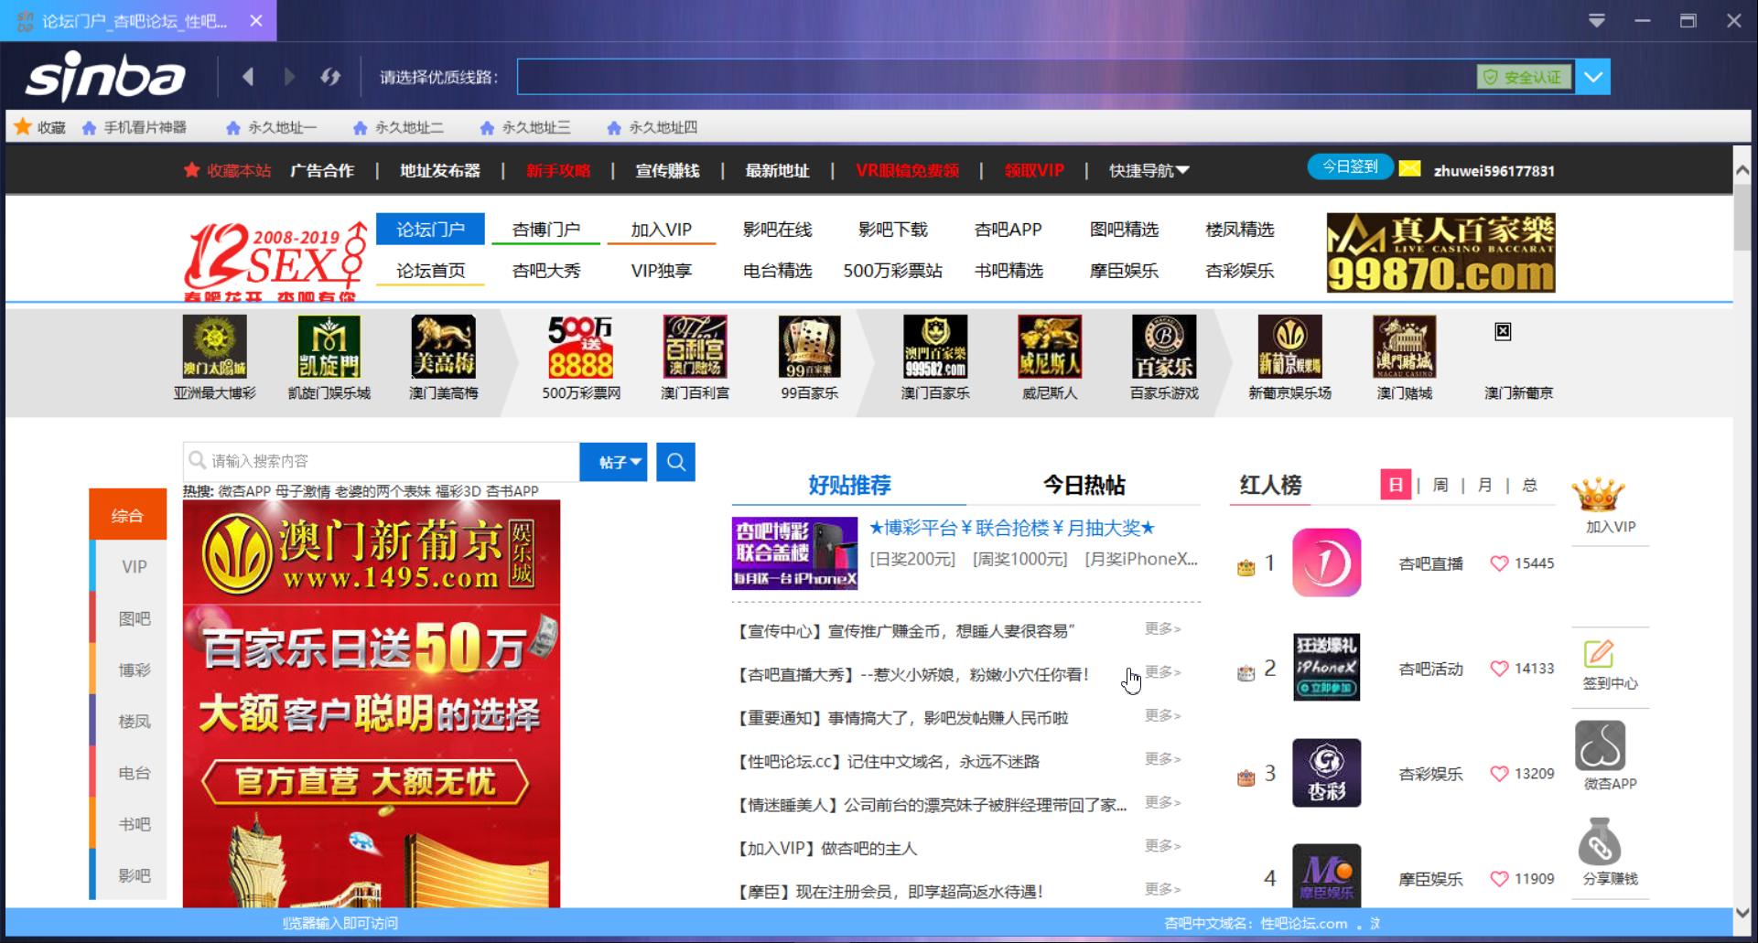
Task: Open the 收藏 favorites star bookmark
Action: coord(40,127)
